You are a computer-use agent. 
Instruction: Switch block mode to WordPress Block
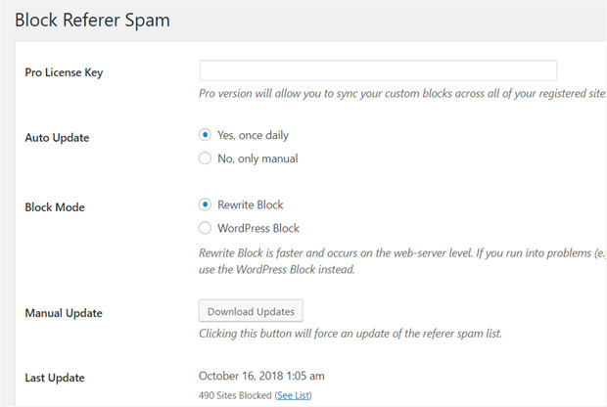[205, 227]
